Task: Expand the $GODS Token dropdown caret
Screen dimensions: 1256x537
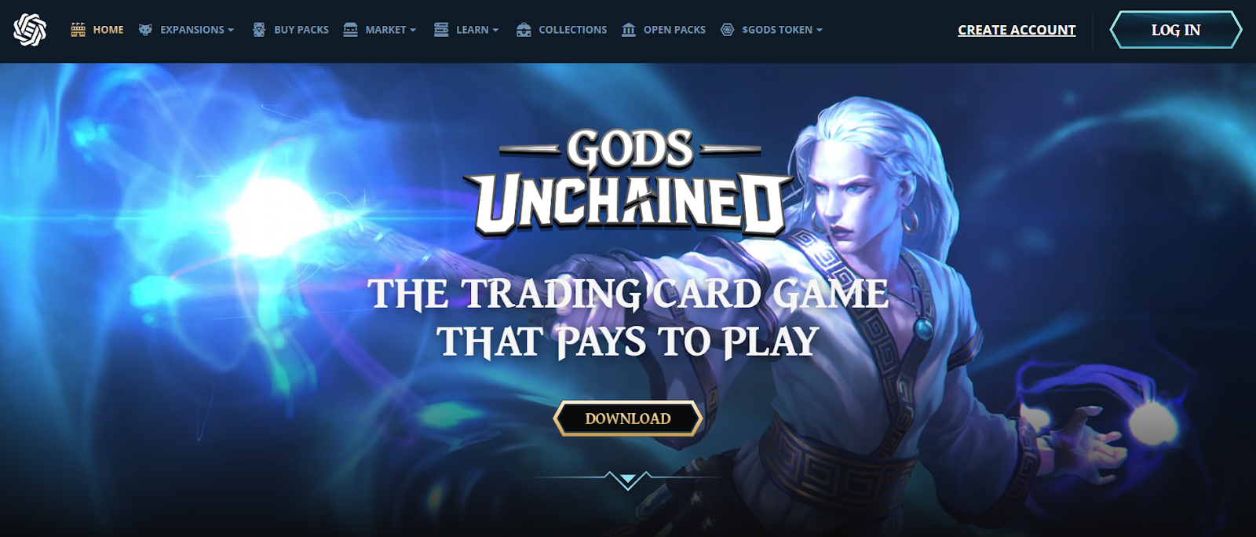Action: coord(820,30)
